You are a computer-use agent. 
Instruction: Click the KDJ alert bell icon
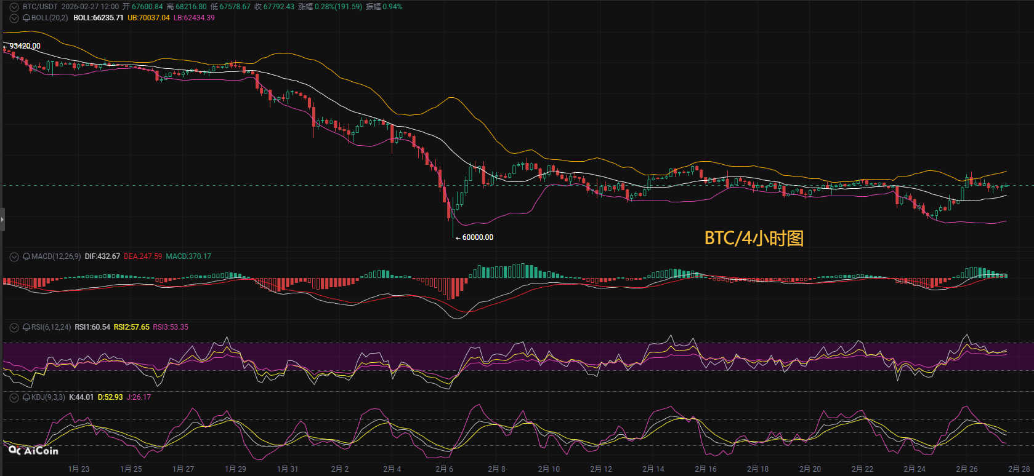point(26,397)
